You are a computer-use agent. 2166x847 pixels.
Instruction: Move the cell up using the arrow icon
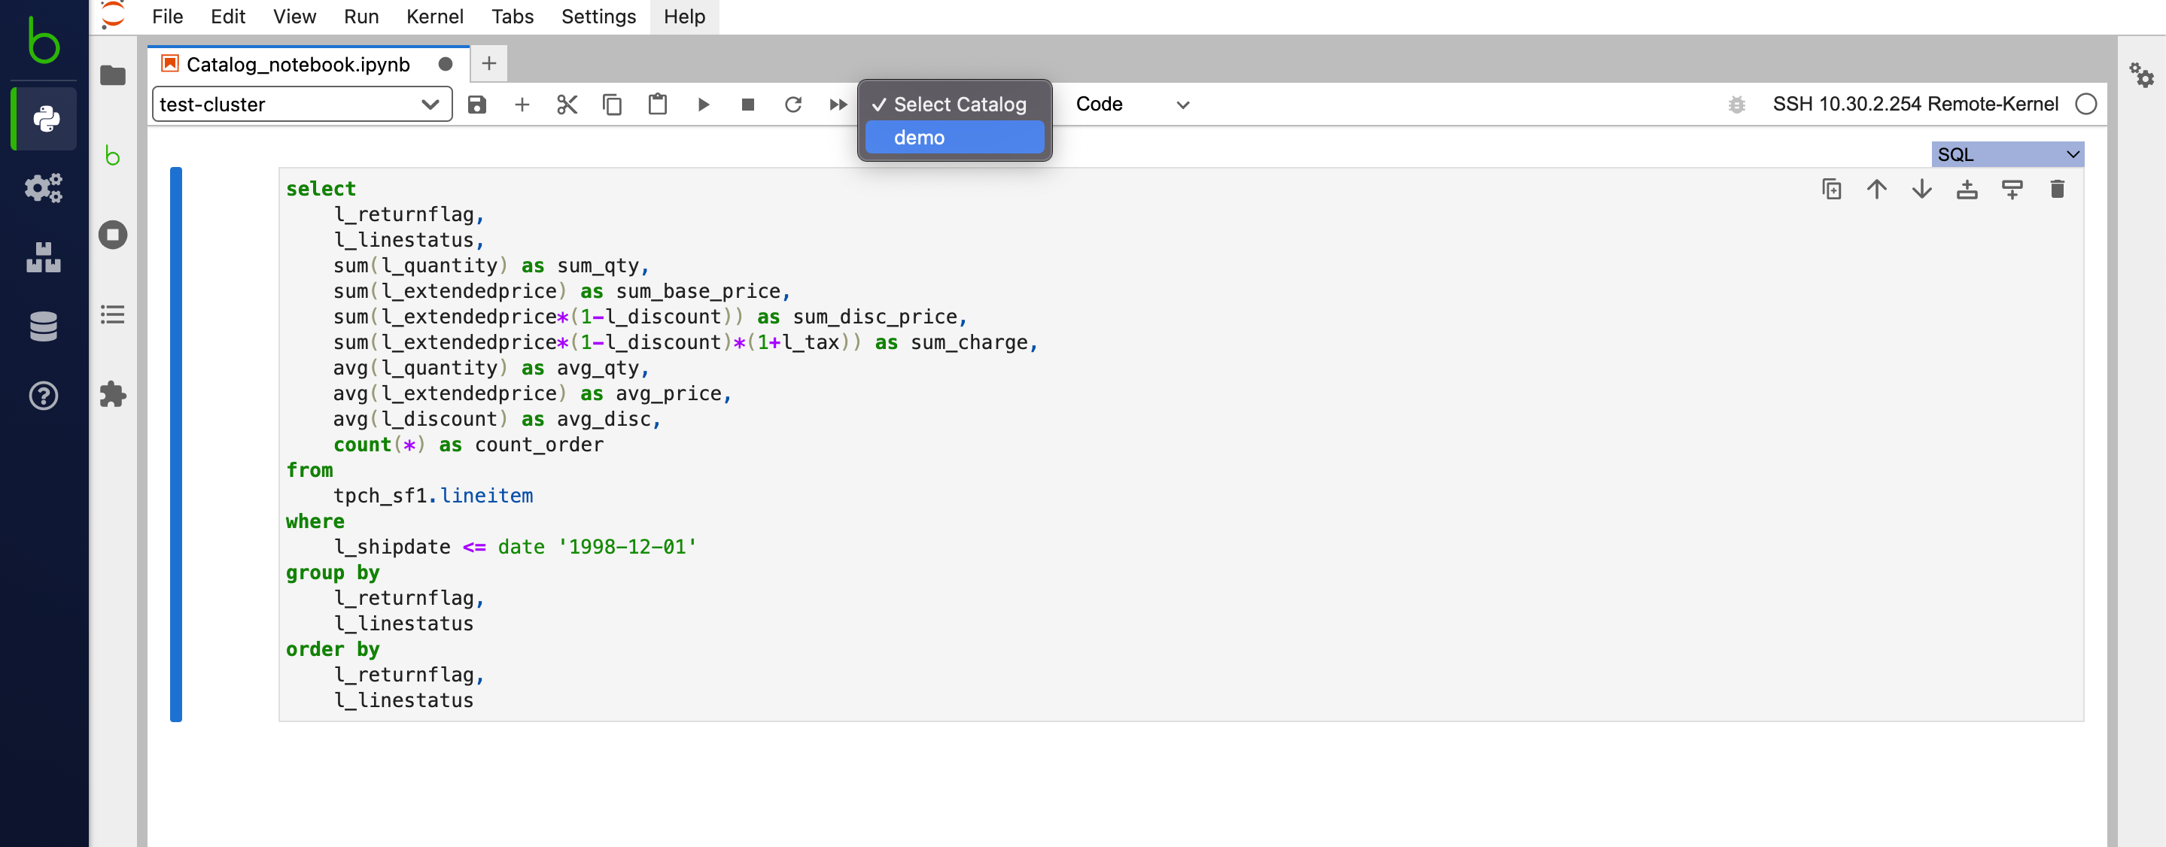click(1876, 189)
